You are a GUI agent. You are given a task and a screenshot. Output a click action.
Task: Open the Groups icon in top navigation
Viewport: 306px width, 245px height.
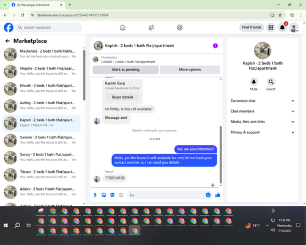[180, 28]
